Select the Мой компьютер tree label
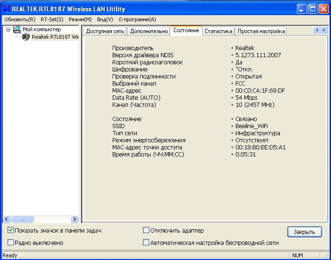331x260 pixels. click(42, 29)
